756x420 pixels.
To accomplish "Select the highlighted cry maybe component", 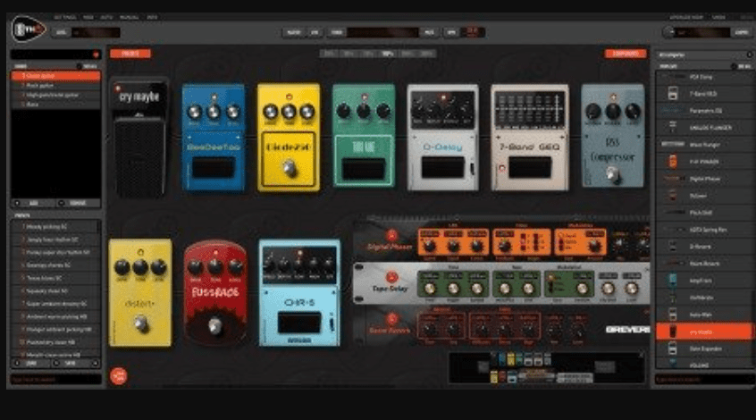I will pyautogui.click(x=704, y=332).
